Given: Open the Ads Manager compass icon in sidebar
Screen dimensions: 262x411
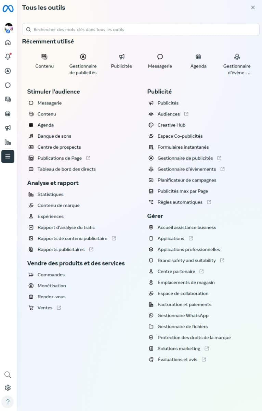Looking at the screenshot, I should tap(8, 71).
